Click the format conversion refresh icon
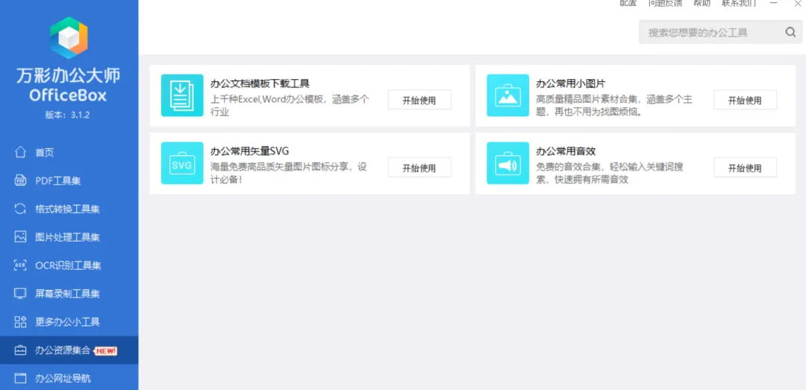The image size is (806, 390). click(20, 209)
